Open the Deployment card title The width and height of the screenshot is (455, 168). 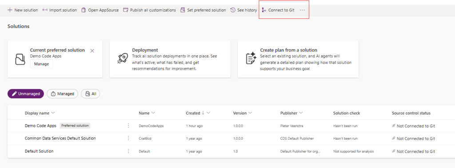coord(145,50)
